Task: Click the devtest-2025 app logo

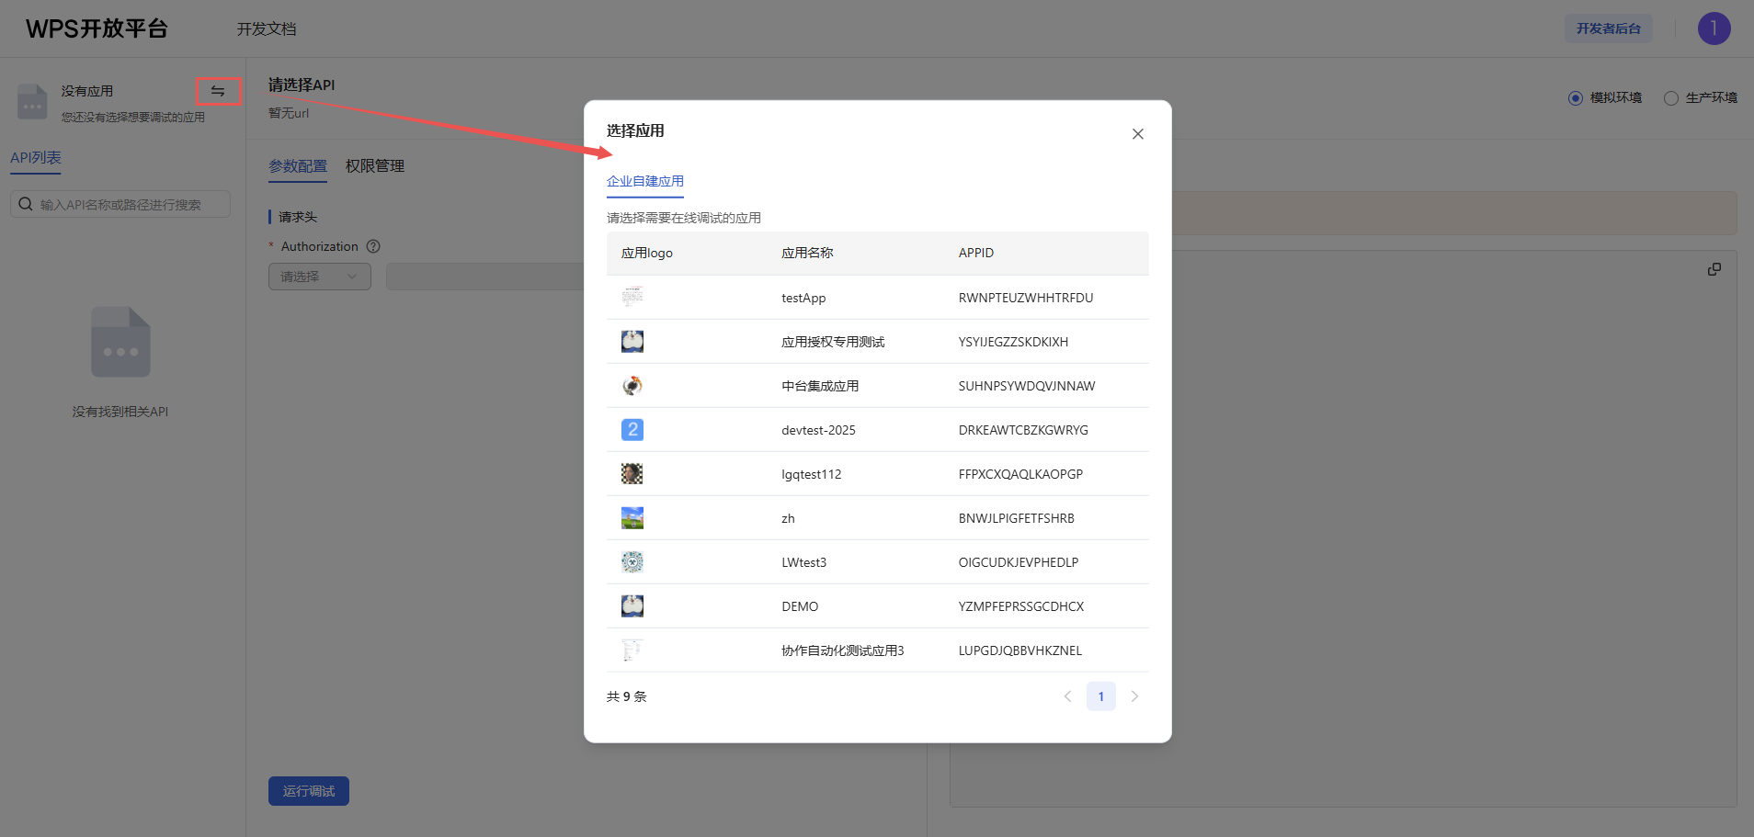Action: [632, 429]
